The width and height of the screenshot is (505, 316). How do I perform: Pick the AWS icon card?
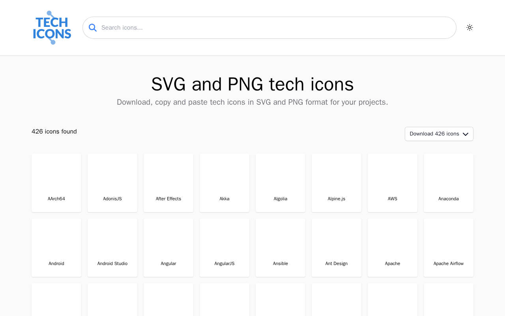tap(393, 183)
